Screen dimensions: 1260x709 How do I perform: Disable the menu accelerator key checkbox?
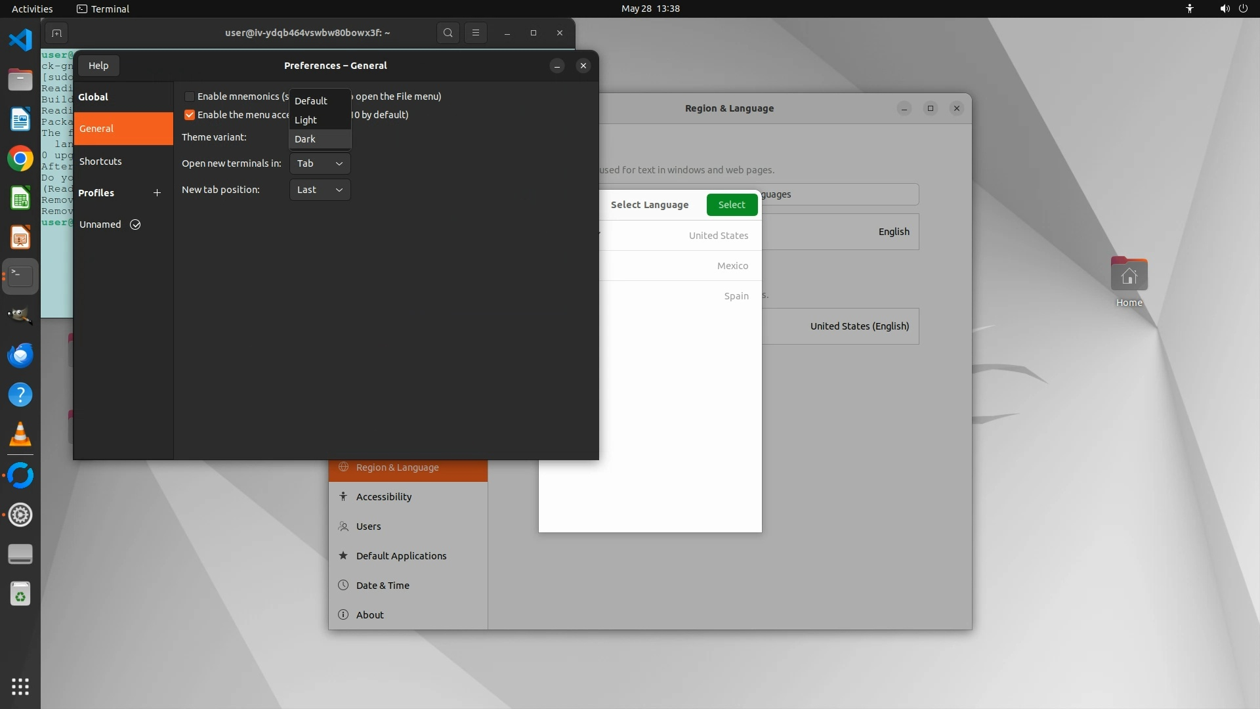coord(190,115)
